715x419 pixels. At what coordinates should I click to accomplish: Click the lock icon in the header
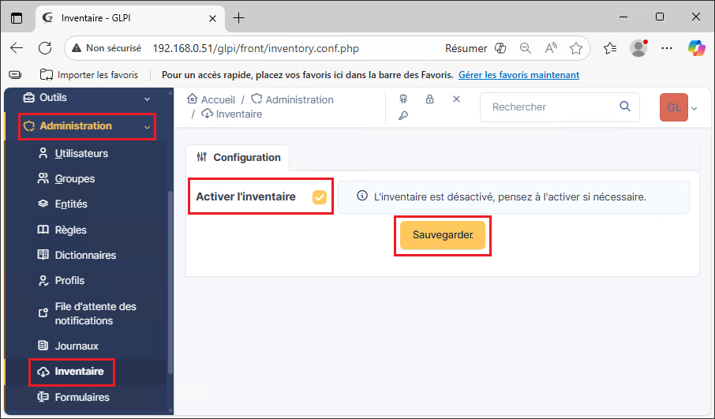click(430, 99)
